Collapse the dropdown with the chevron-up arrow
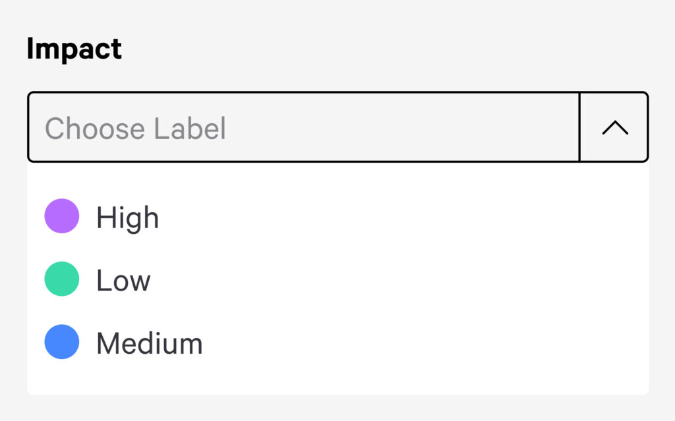 coord(614,128)
